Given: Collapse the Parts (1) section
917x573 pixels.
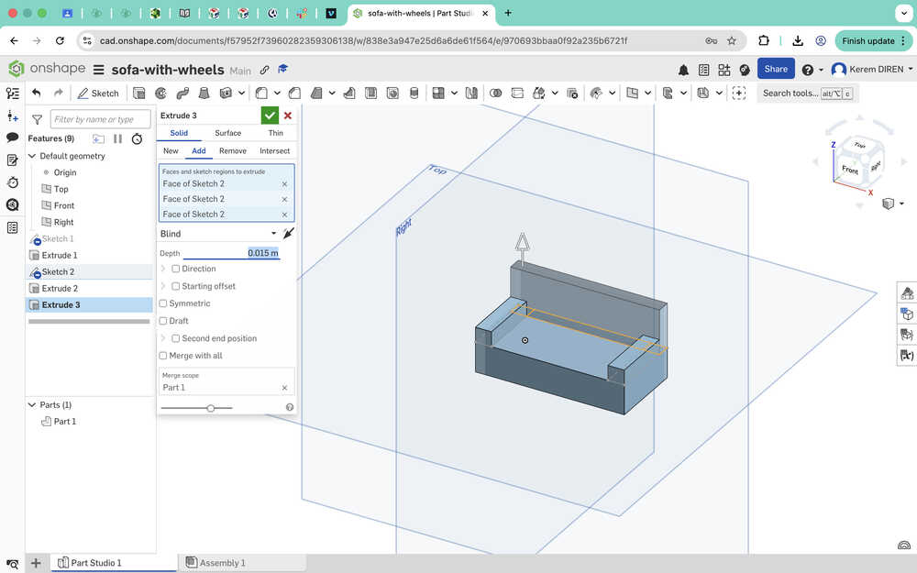Looking at the screenshot, I should click(x=32, y=404).
